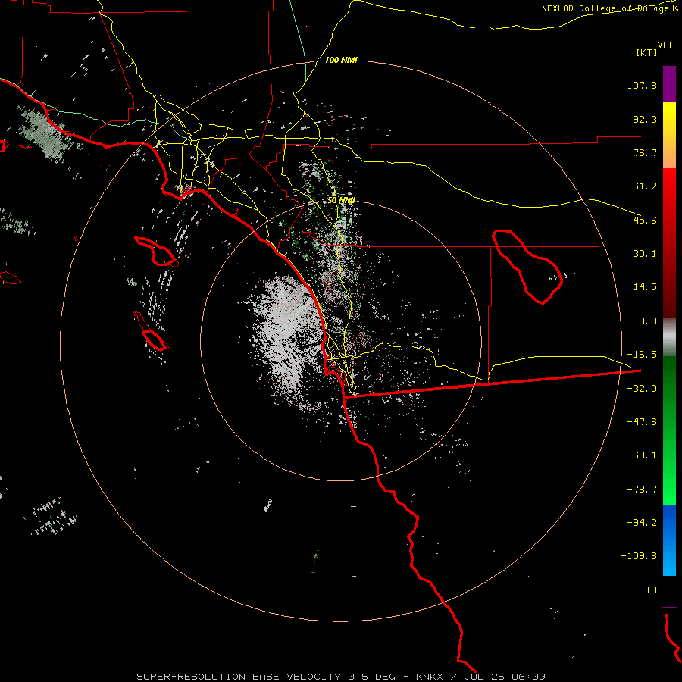Pick the black TH color bar segment

[669, 590]
